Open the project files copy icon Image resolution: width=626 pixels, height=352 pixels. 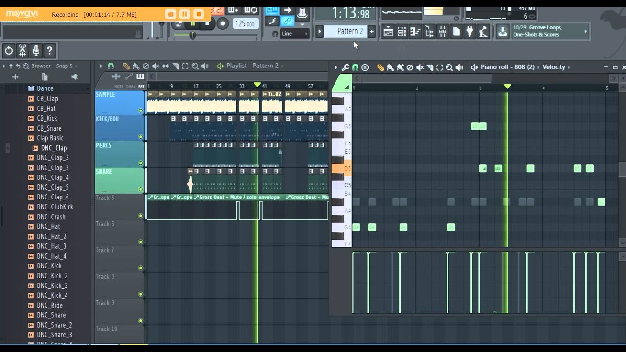pyautogui.click(x=456, y=32)
